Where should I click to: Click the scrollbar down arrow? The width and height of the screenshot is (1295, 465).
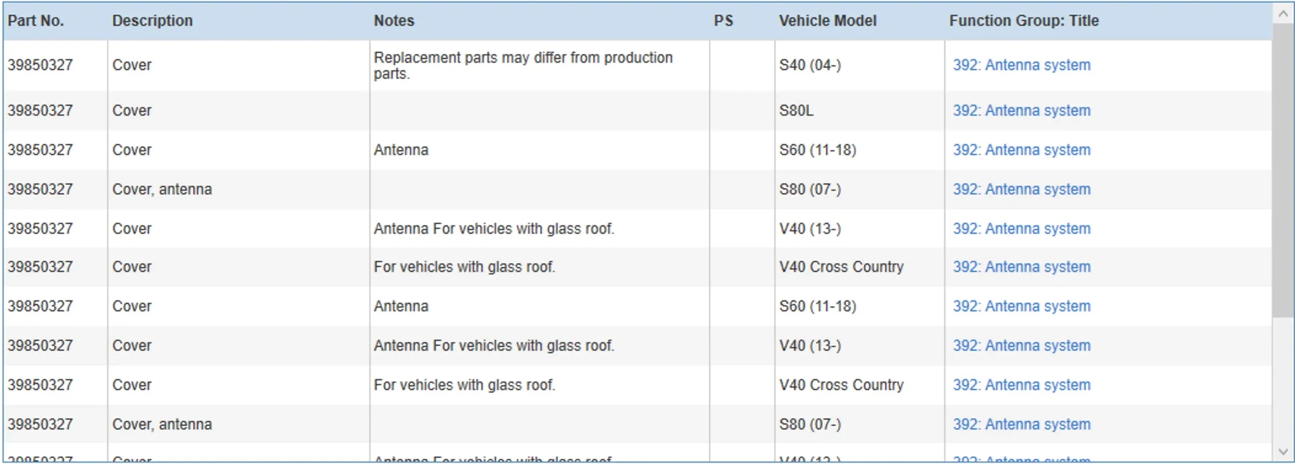click(x=1283, y=452)
